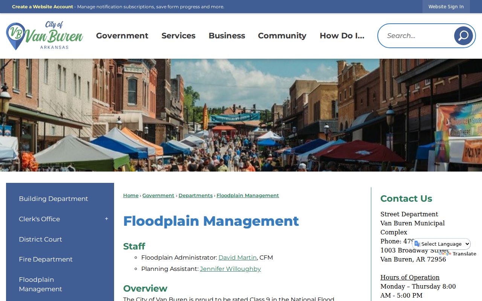Open the Services menu
This screenshot has height=301, width=482.
178,36
